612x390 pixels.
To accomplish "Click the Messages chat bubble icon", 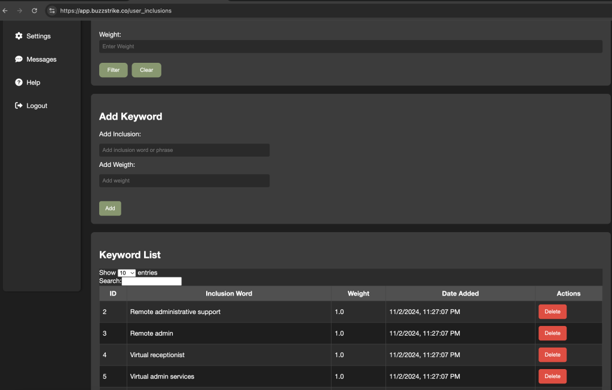I will [x=19, y=59].
